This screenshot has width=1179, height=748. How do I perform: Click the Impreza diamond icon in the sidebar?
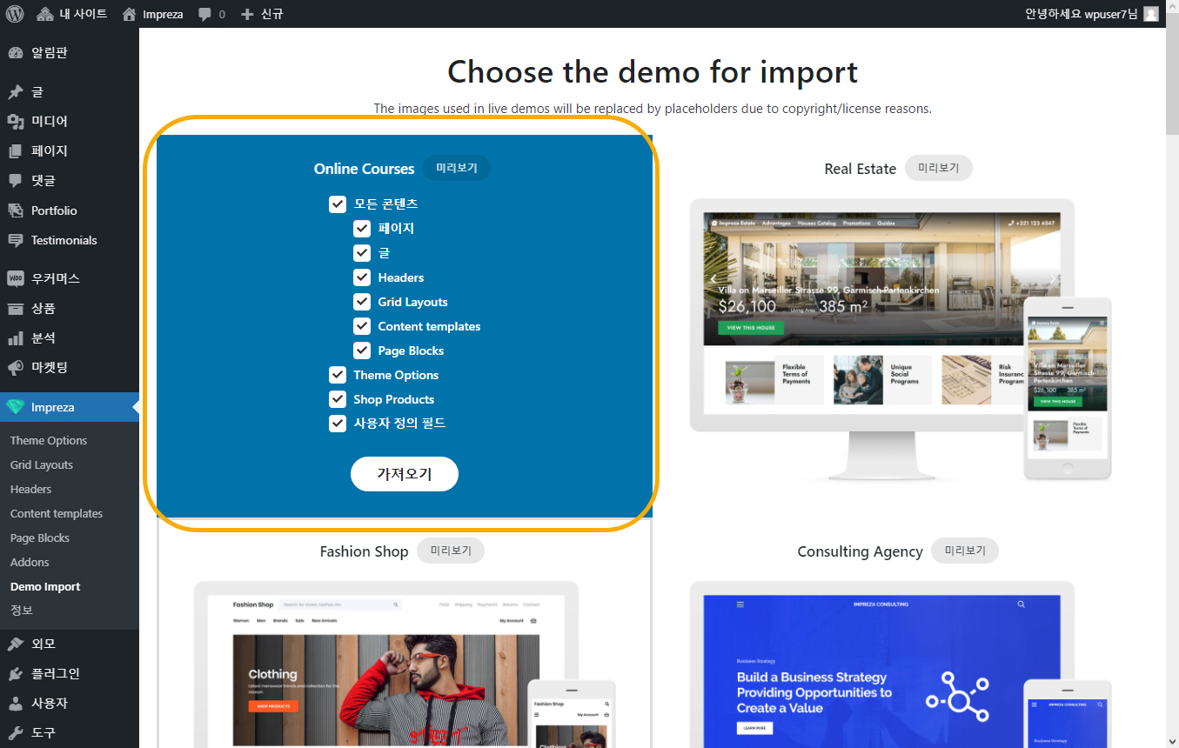coord(16,407)
